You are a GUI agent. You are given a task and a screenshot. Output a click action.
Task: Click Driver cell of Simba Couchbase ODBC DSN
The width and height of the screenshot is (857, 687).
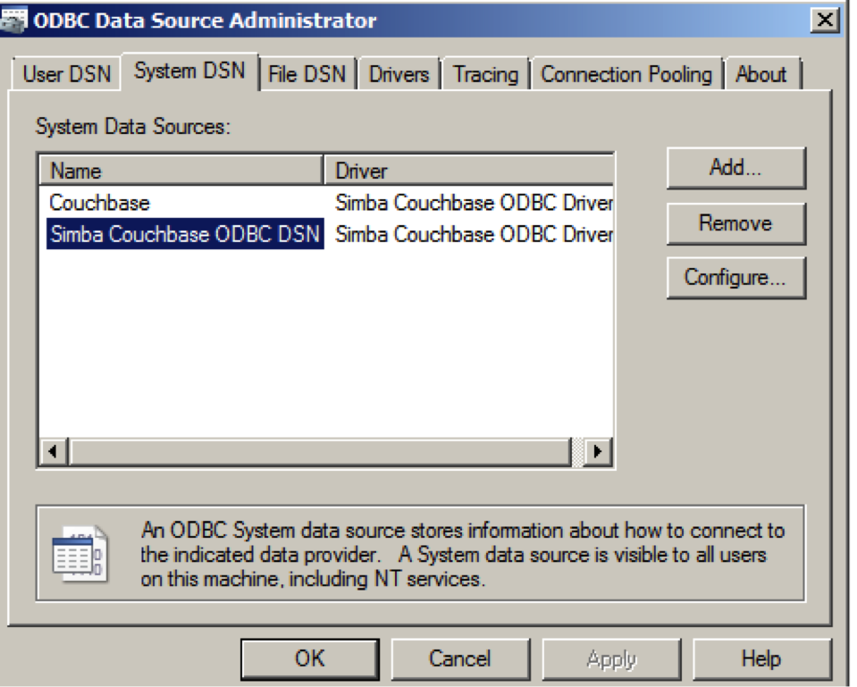(474, 234)
